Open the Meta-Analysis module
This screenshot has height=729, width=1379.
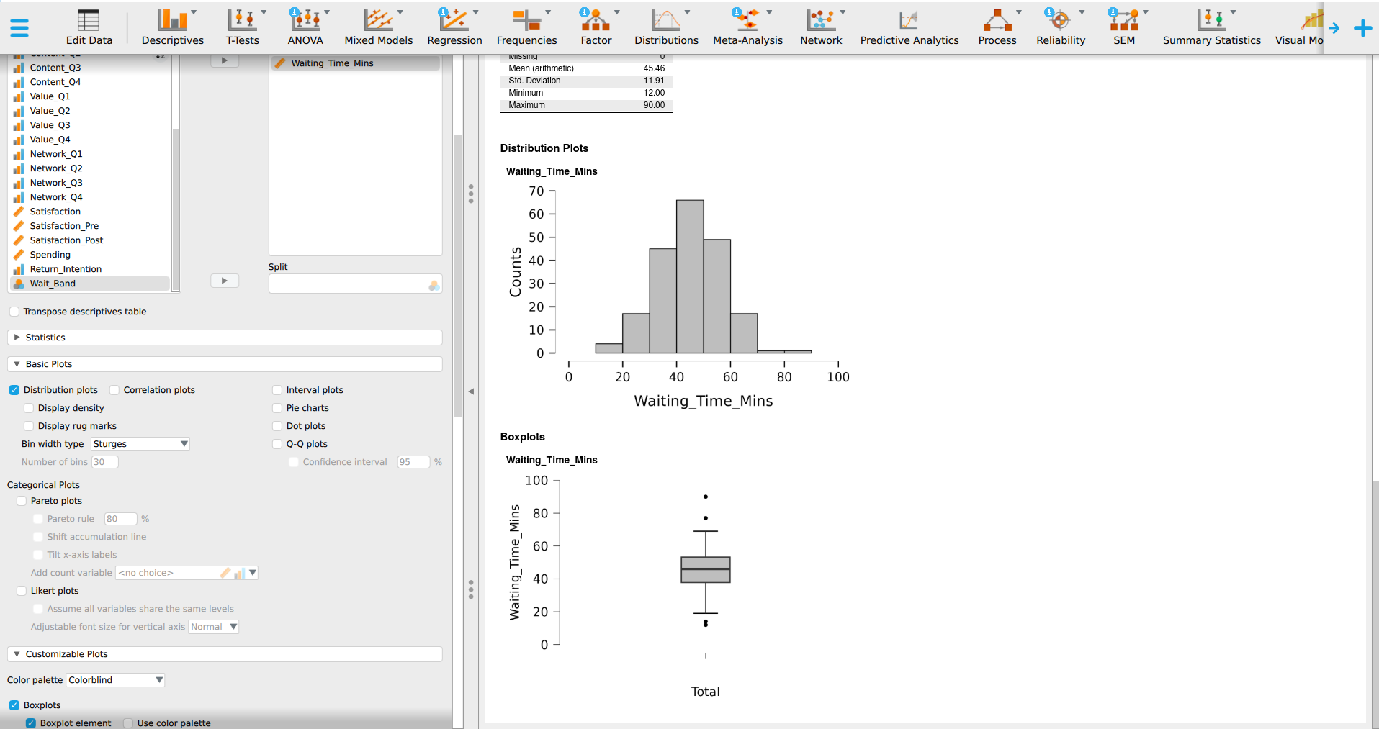pyautogui.click(x=747, y=27)
